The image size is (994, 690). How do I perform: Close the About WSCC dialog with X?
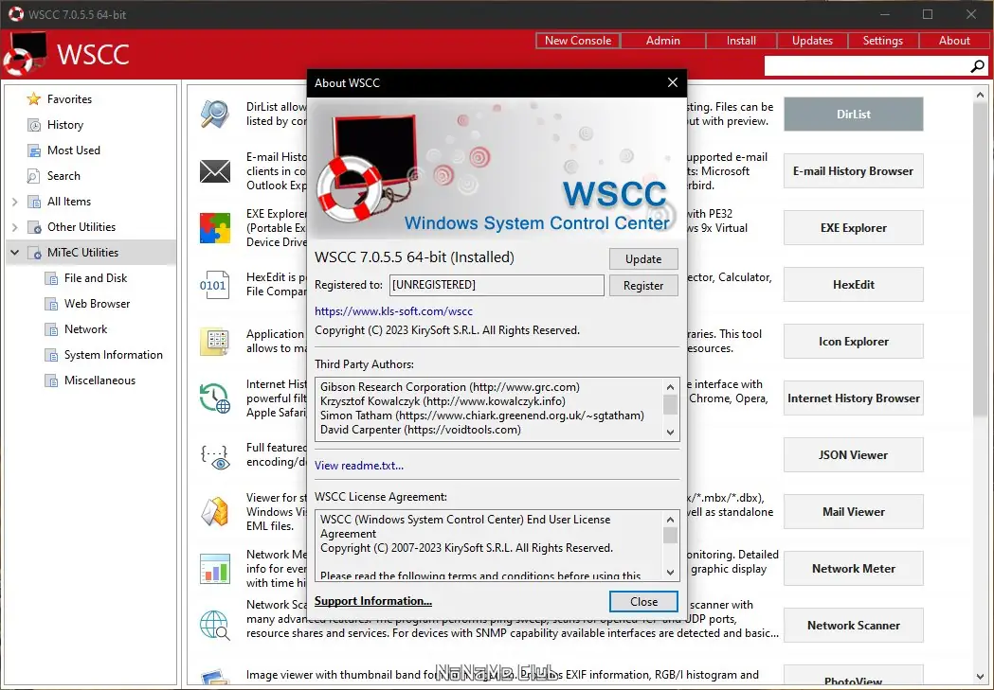[x=673, y=82]
